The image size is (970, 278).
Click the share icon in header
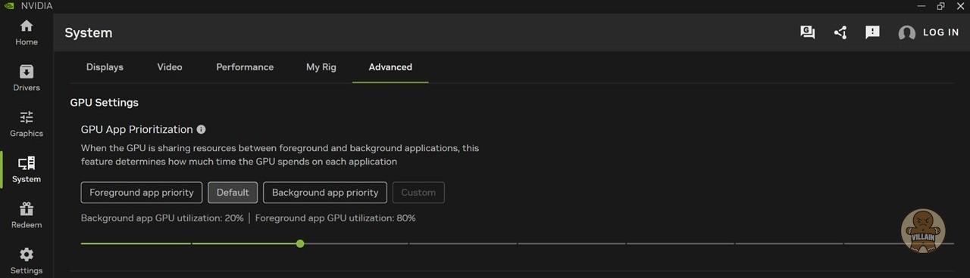840,32
